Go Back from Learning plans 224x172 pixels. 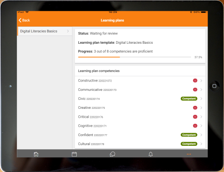pos(24,20)
